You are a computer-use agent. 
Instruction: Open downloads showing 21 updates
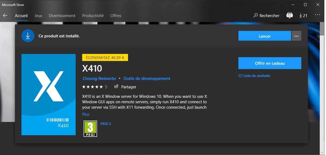tap(303, 16)
